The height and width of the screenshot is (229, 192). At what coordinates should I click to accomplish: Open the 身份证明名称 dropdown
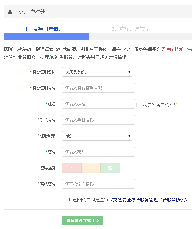click(x=97, y=72)
